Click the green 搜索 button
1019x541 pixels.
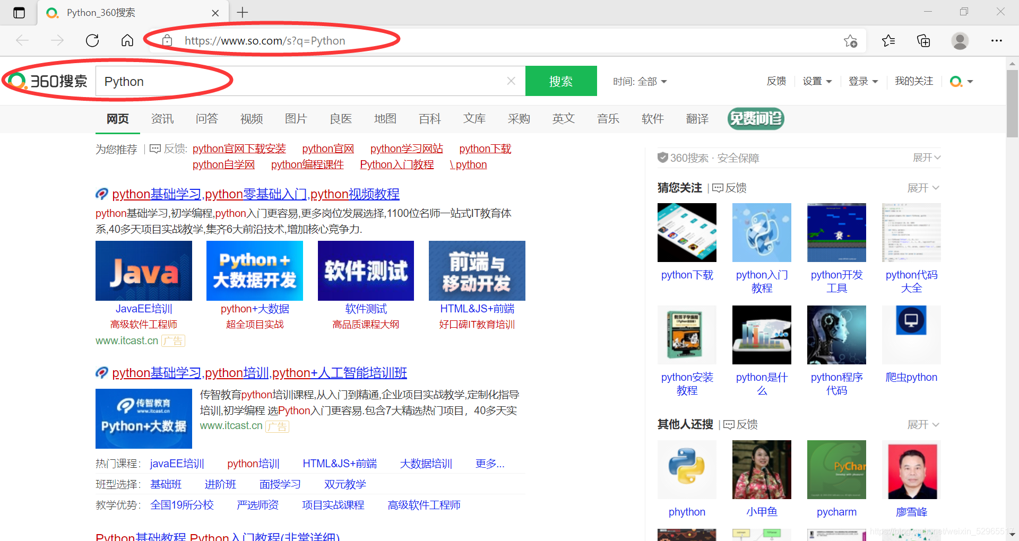pos(561,81)
